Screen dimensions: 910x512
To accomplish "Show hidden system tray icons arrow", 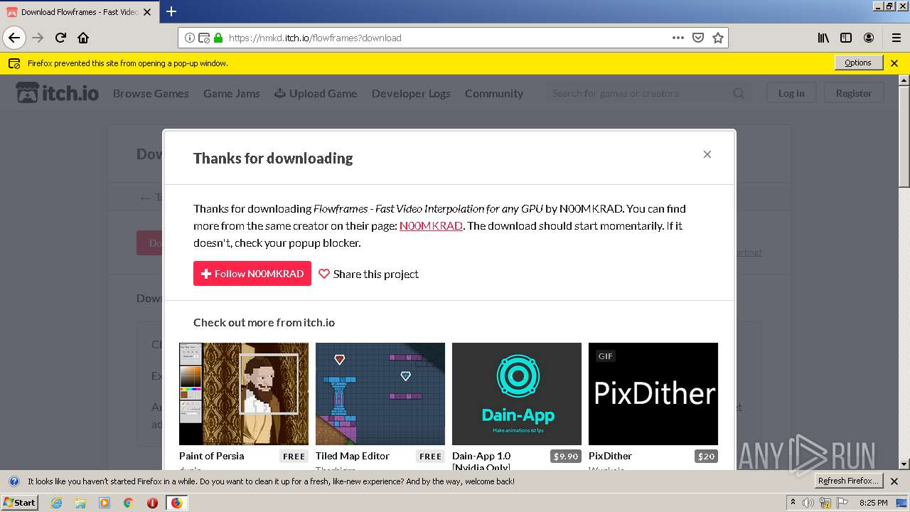I will (x=793, y=503).
